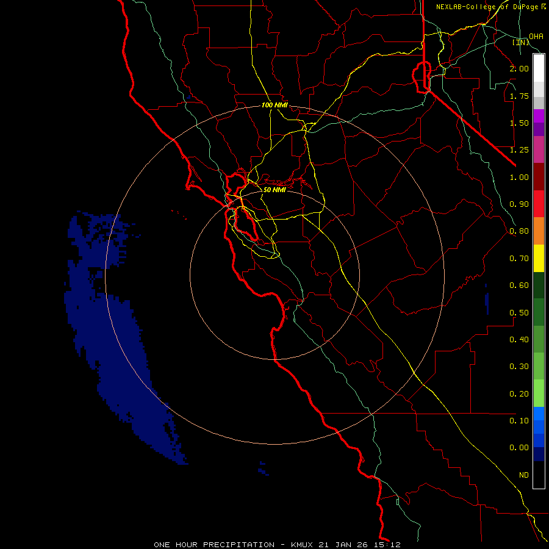Pick the pink swatch beside 1.25

(539, 149)
